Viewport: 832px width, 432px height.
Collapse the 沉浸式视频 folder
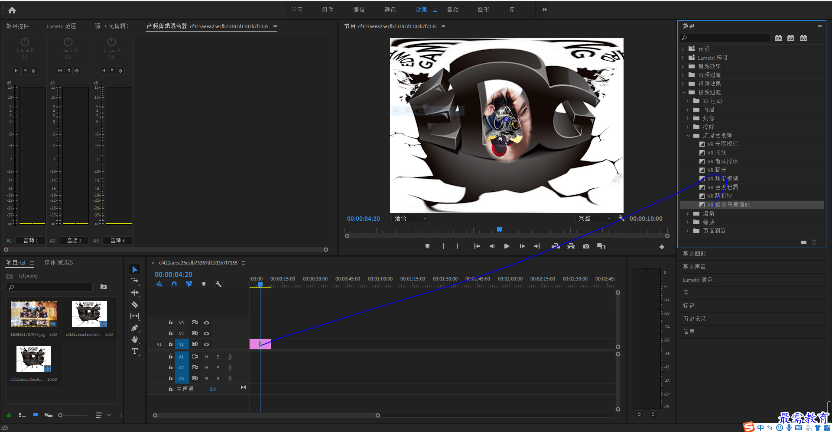[x=688, y=135]
